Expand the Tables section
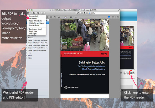 [x=27, y=58]
